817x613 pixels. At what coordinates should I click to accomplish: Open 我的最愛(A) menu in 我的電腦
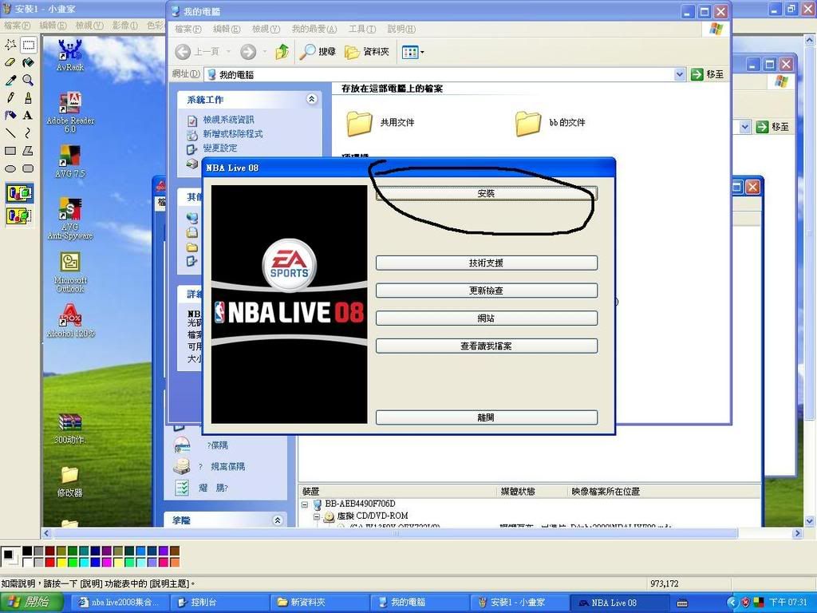click(314, 30)
